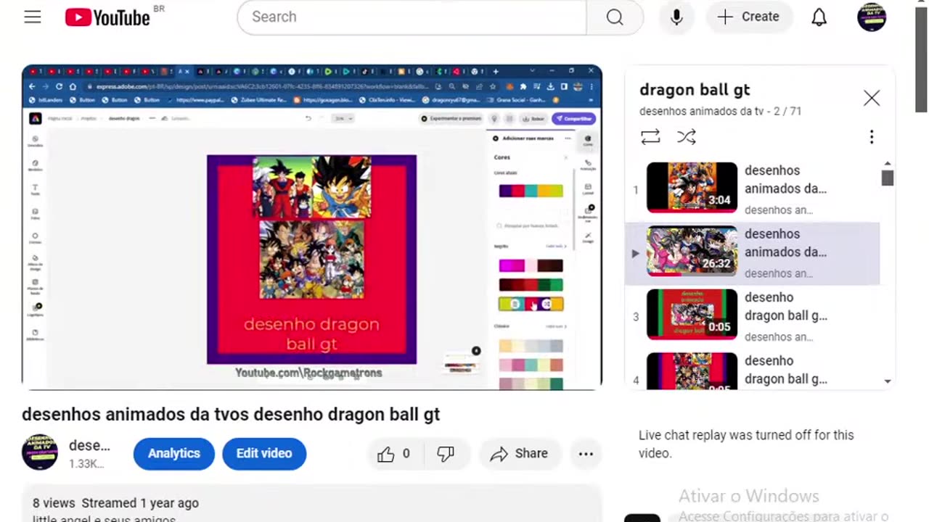Open the account avatar menu
The height and width of the screenshot is (522, 929).
tap(872, 17)
